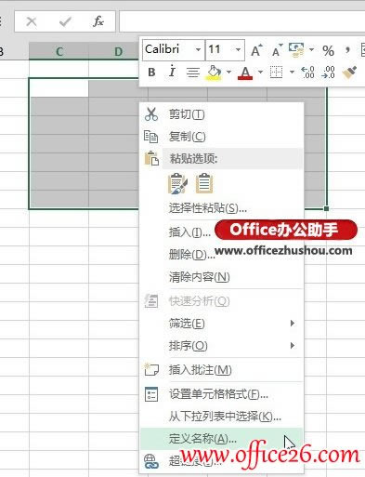Open 设置单元格格式(F)... format cells
The height and width of the screenshot is (477, 365).
coord(221,394)
